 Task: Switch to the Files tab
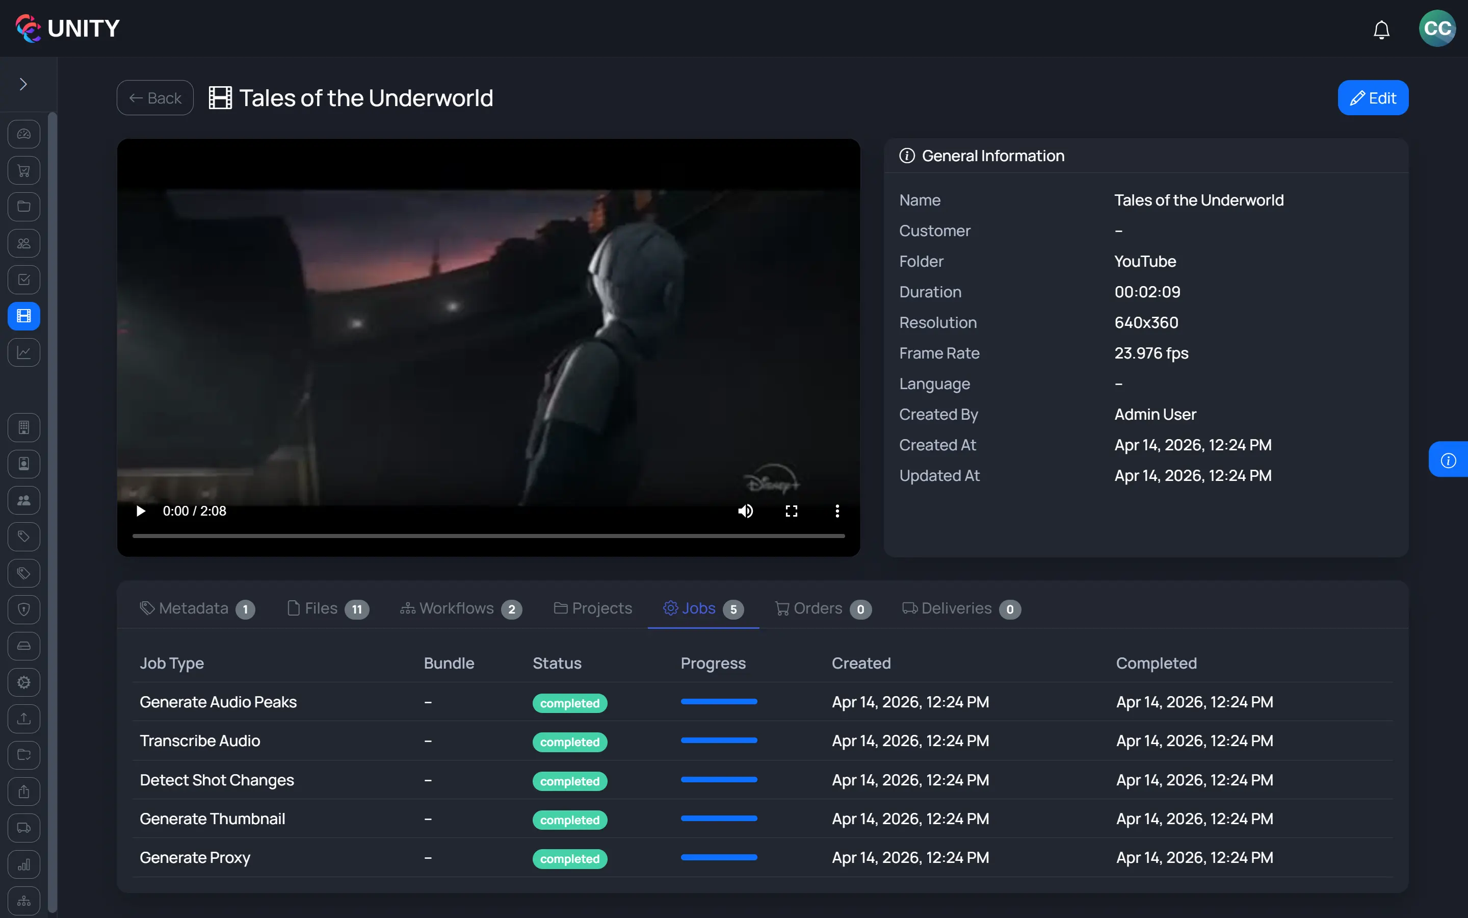[x=328, y=608]
